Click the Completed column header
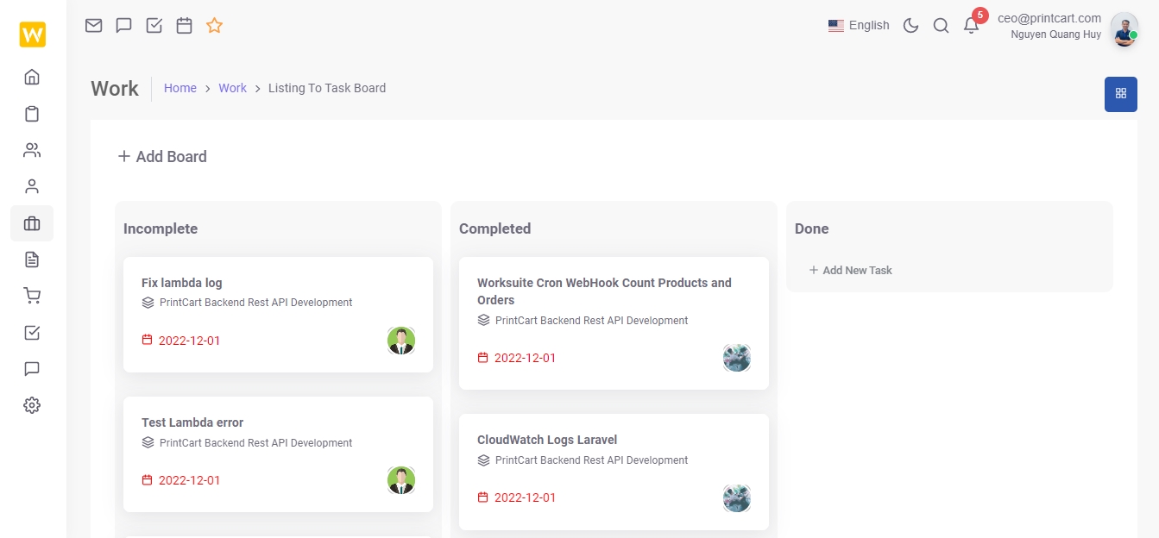 tap(494, 228)
